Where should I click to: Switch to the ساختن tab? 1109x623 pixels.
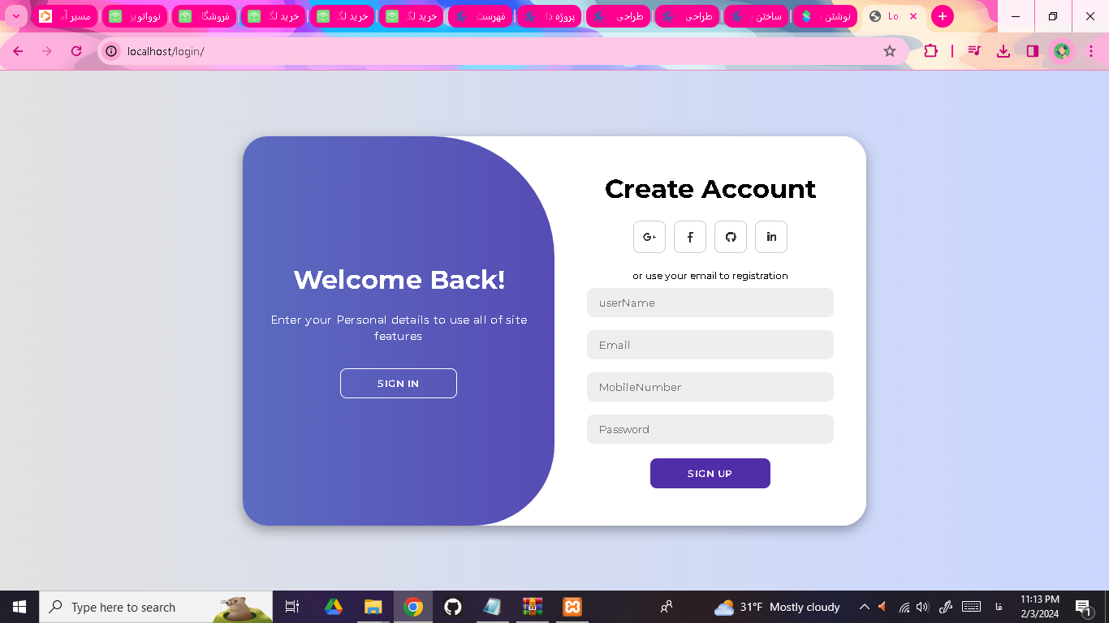click(757, 16)
